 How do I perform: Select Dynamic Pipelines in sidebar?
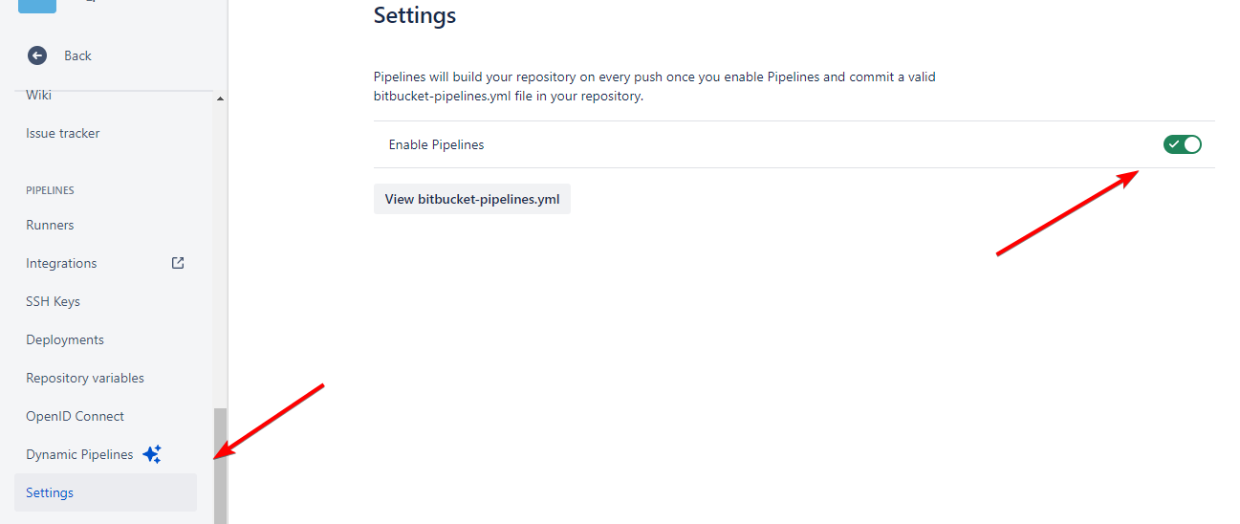(79, 454)
